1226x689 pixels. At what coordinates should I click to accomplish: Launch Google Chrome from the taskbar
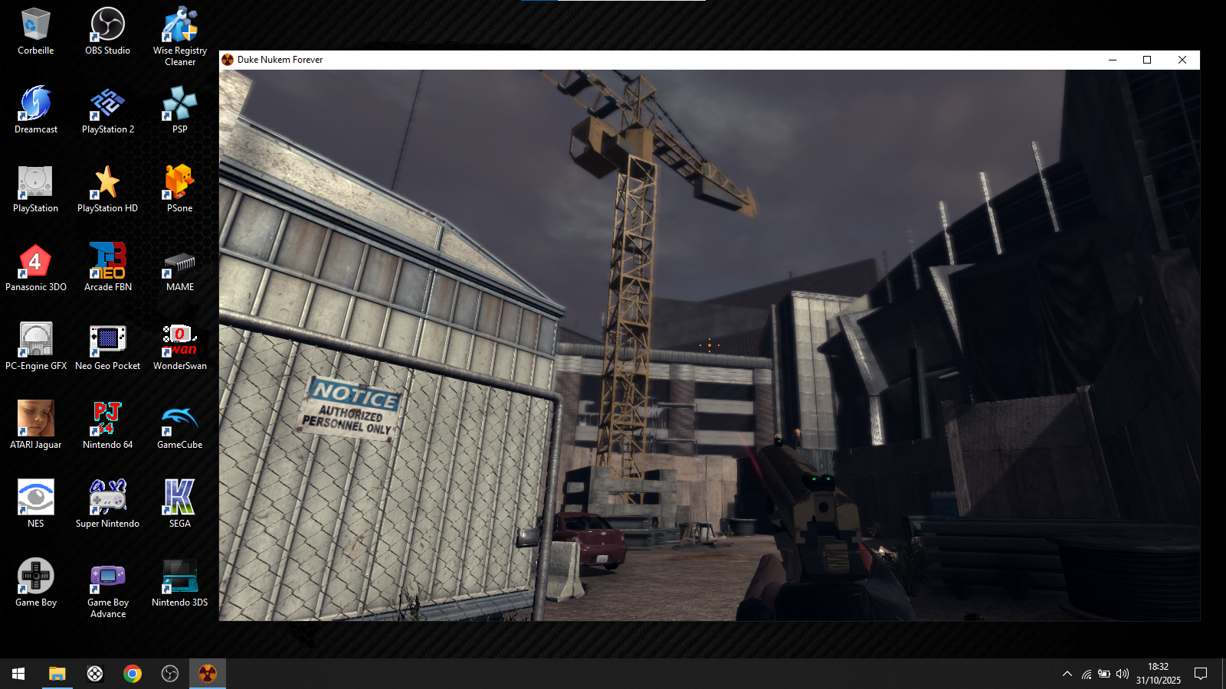[133, 674]
